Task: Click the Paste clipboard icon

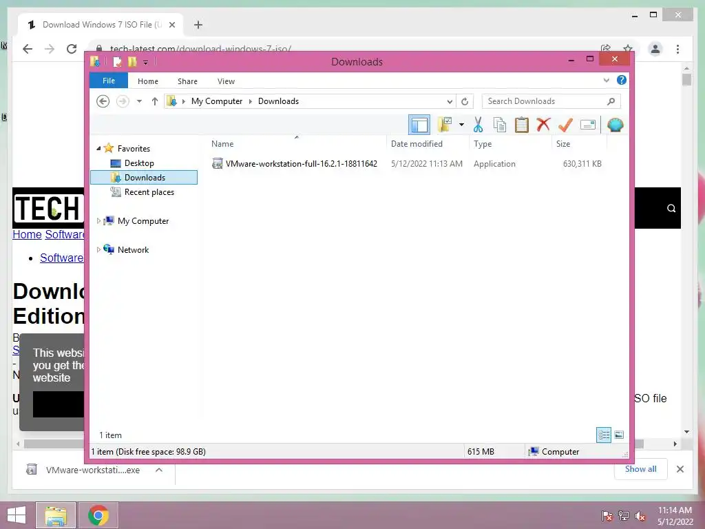Action: [x=522, y=125]
